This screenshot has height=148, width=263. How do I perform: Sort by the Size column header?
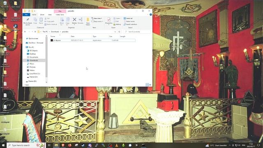click(x=111, y=36)
